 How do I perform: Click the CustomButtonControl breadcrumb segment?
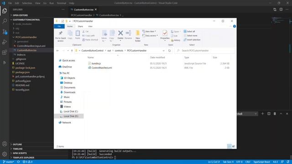(92, 51)
